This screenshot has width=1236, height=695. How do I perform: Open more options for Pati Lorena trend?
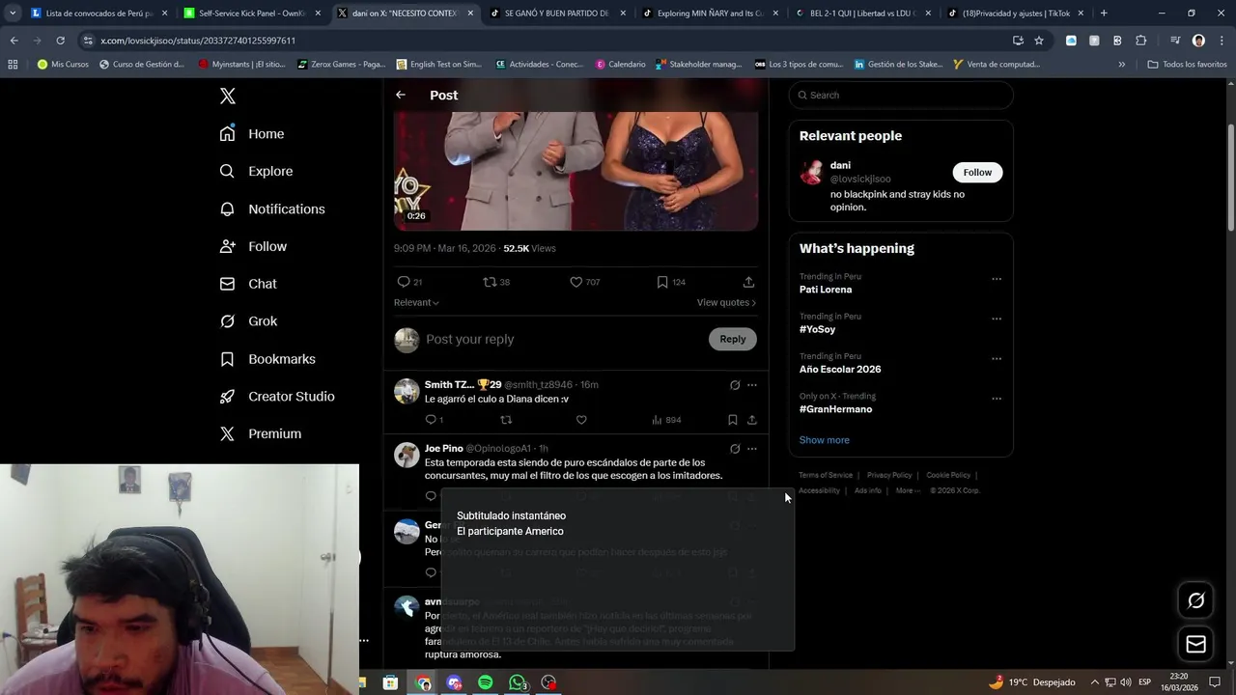point(997,279)
